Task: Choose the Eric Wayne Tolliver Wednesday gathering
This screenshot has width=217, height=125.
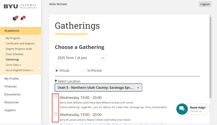Action: [x=56, y=114]
